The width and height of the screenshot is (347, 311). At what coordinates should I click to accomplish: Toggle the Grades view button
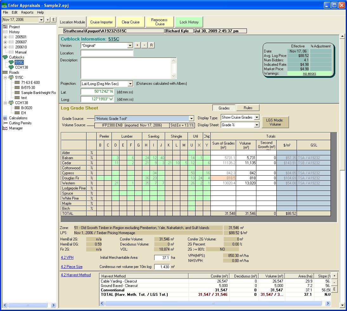click(224, 108)
